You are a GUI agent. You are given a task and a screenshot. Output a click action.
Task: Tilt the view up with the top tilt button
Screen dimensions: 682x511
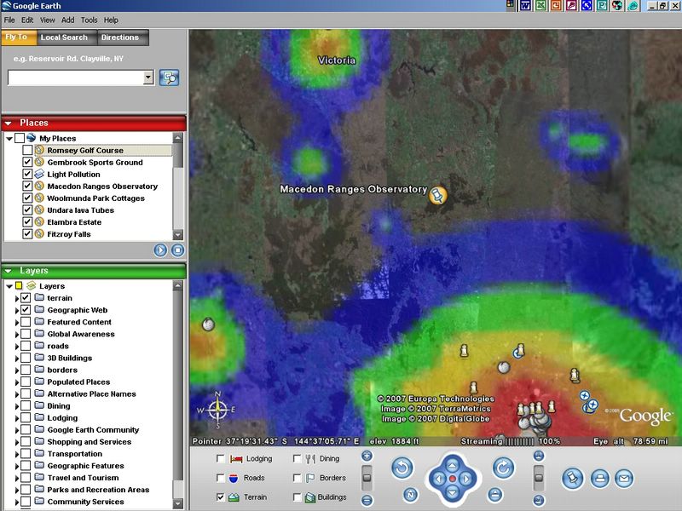click(x=539, y=456)
